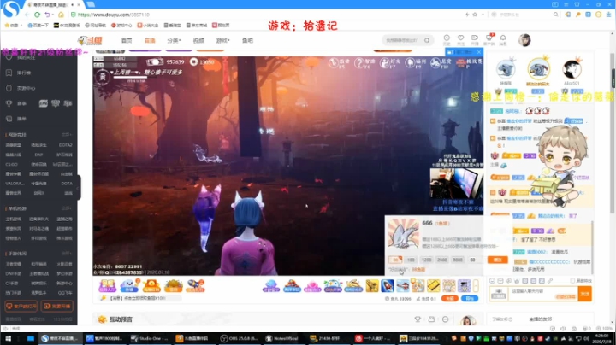Select gift quantity 1288

[426, 260]
